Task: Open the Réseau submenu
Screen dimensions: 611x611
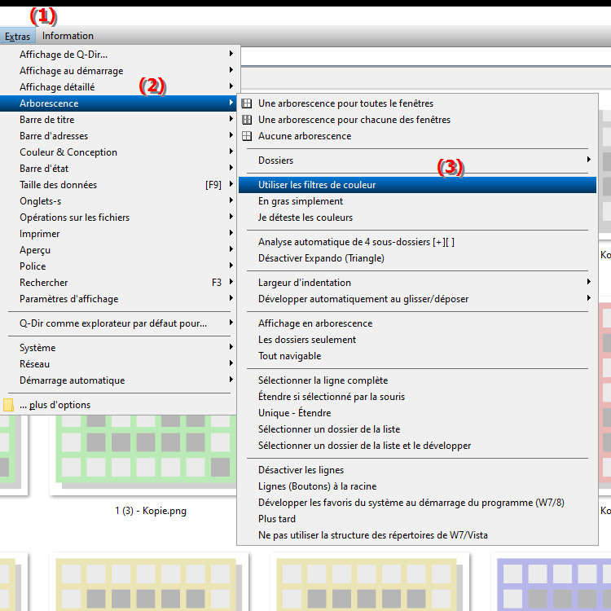Action: tap(118, 364)
